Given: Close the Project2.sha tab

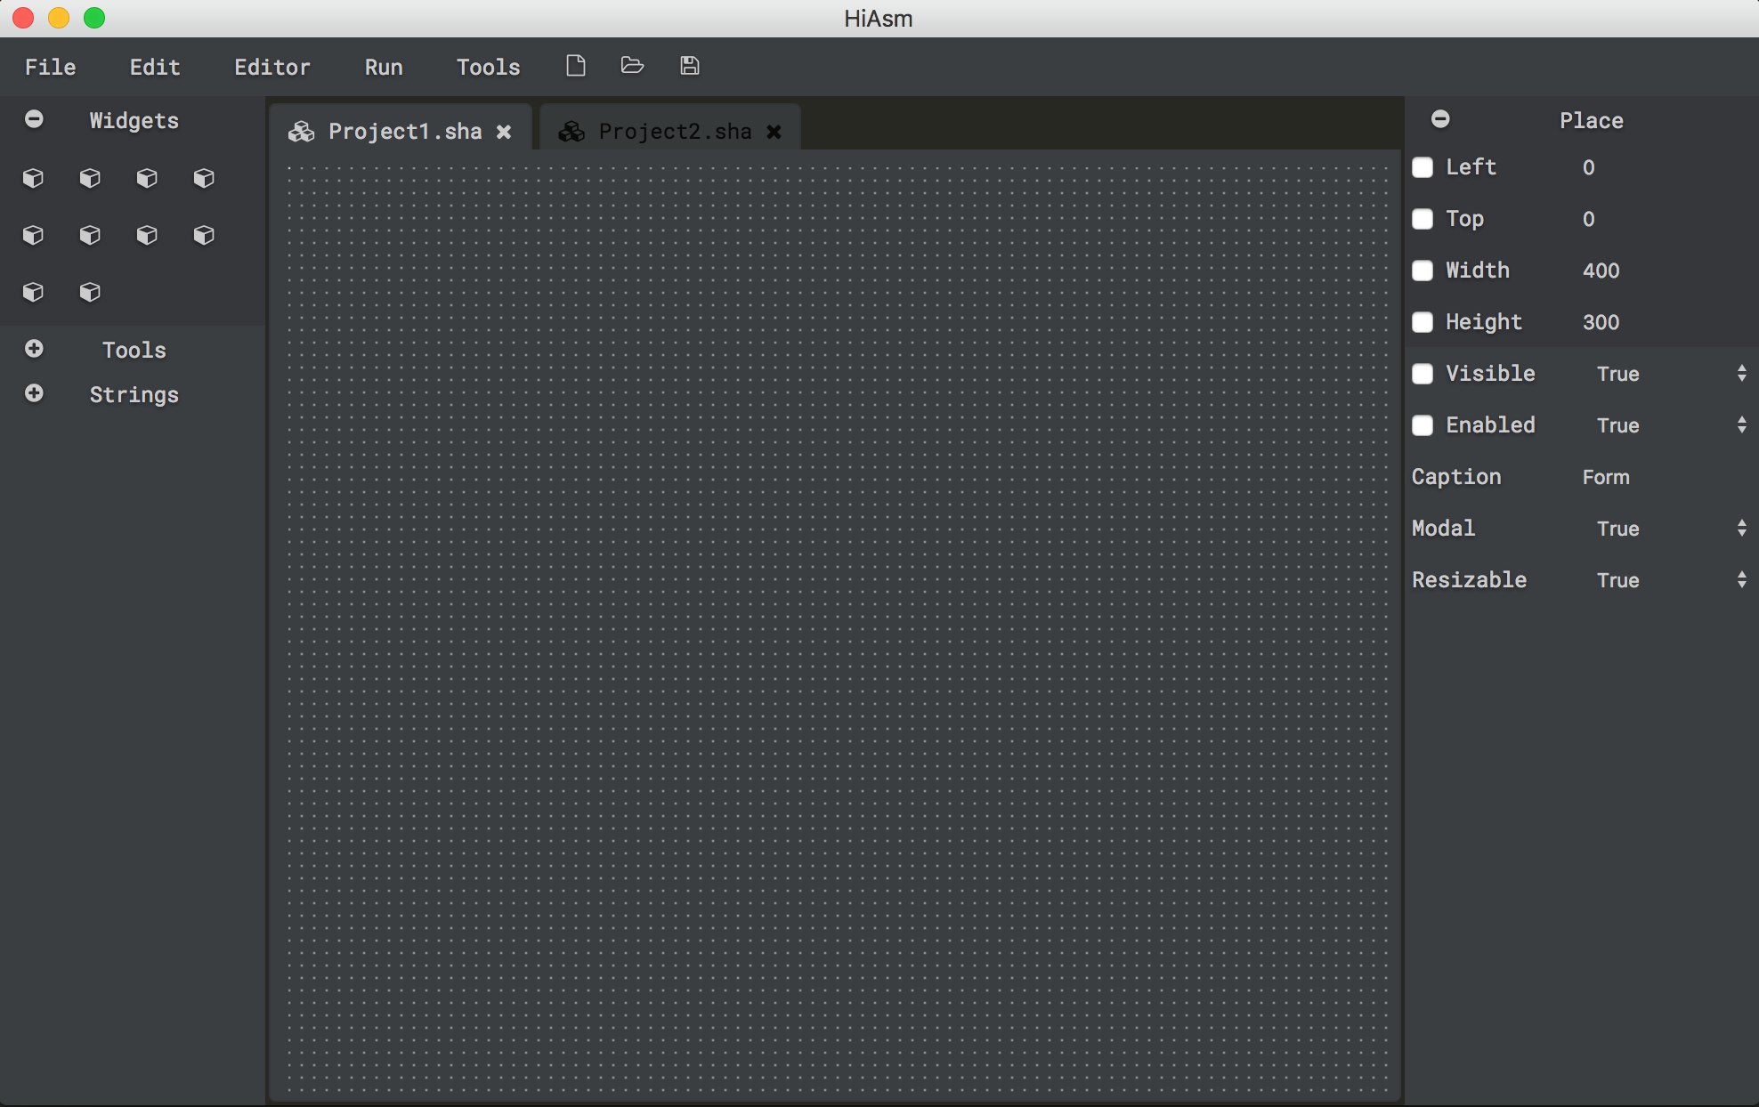Looking at the screenshot, I should (774, 132).
